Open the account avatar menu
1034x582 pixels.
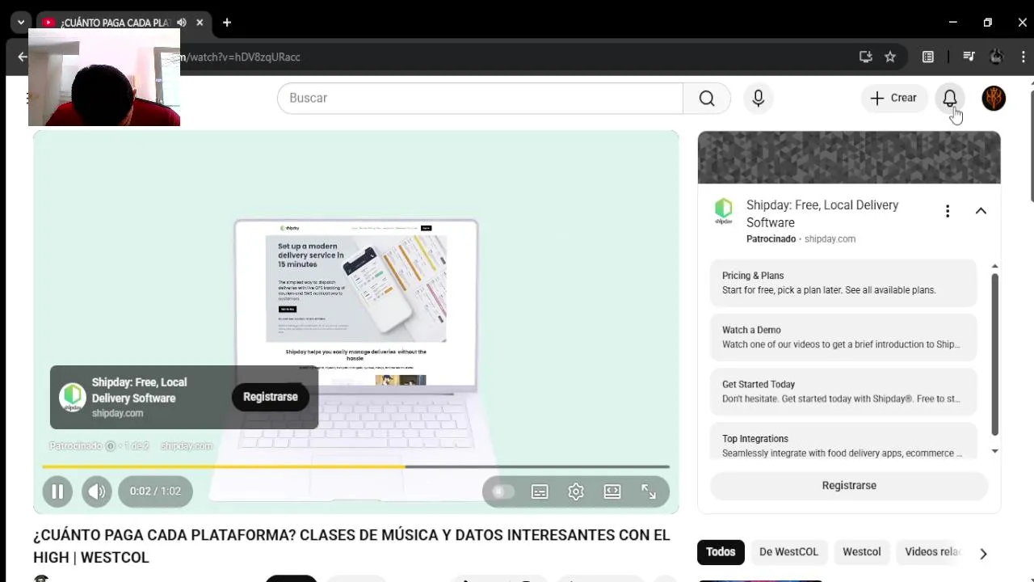pyautogui.click(x=994, y=98)
